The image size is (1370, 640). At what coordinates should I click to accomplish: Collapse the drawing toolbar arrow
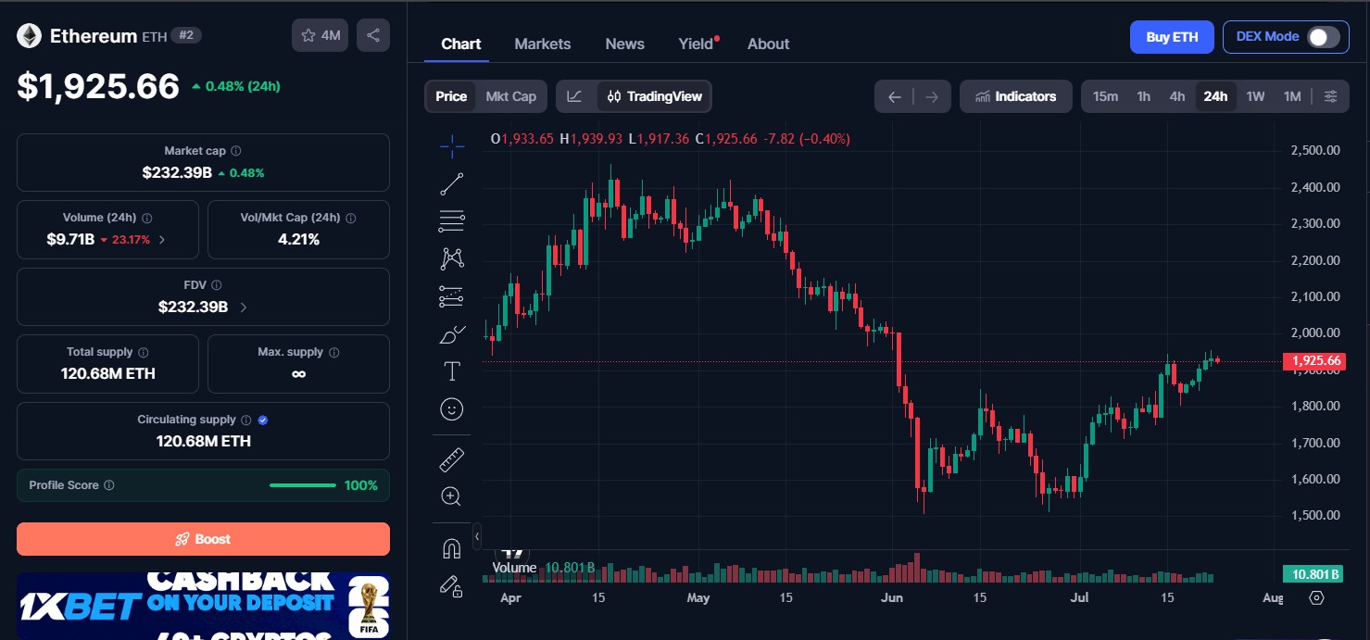[x=477, y=535]
